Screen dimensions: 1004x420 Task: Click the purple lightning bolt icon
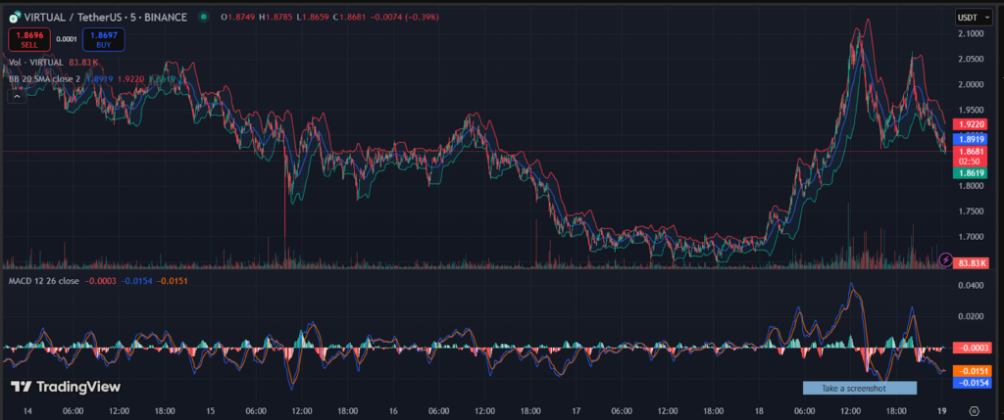tap(945, 259)
